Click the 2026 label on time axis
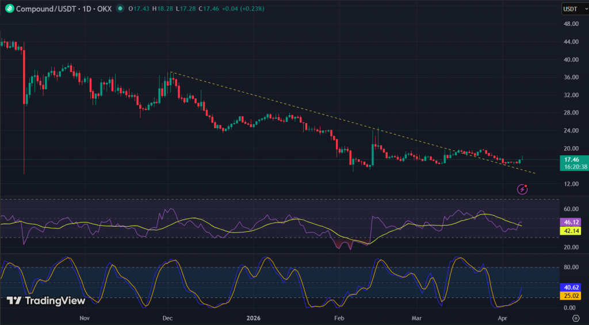Viewport: 589px width, 325px height. tap(254, 318)
